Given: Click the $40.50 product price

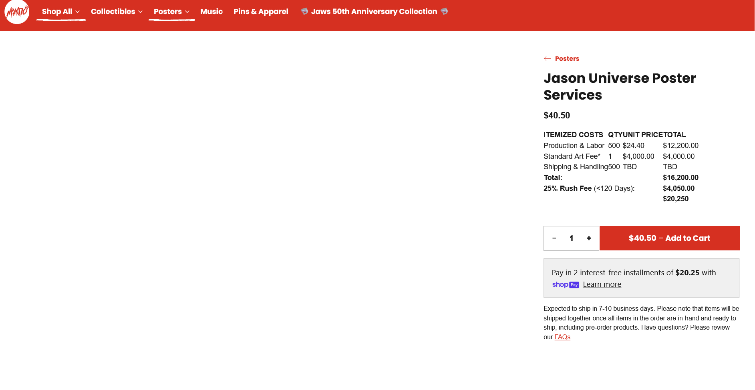Looking at the screenshot, I should tap(557, 116).
